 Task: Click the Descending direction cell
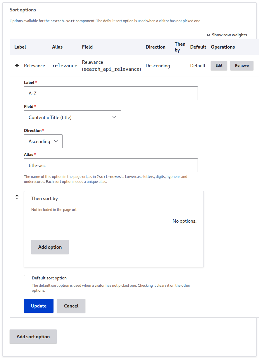coord(158,66)
